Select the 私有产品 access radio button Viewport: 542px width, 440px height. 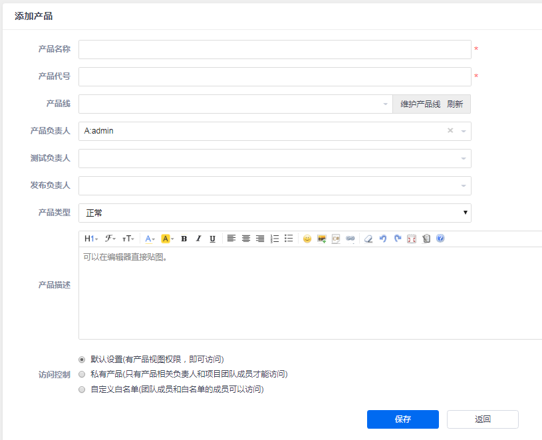coord(82,374)
